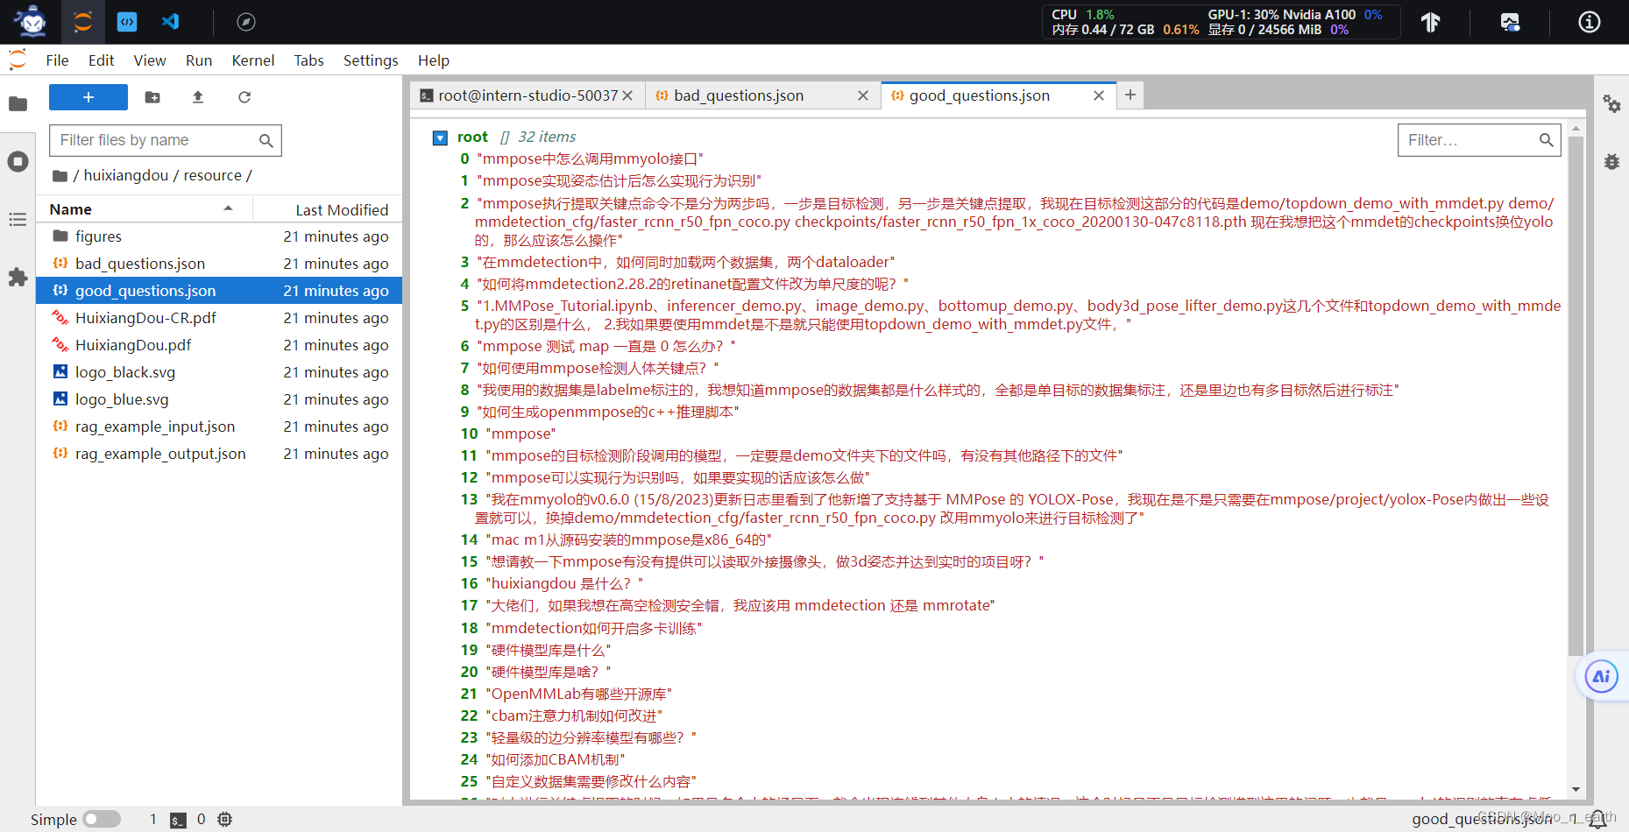Screen dimensions: 1629x832
Task: Open the debugger bug icon in right sidebar
Action: point(1611,161)
